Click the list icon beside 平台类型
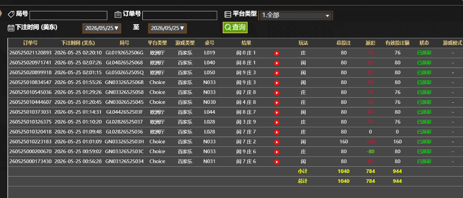The image size is (463, 198). click(x=228, y=14)
